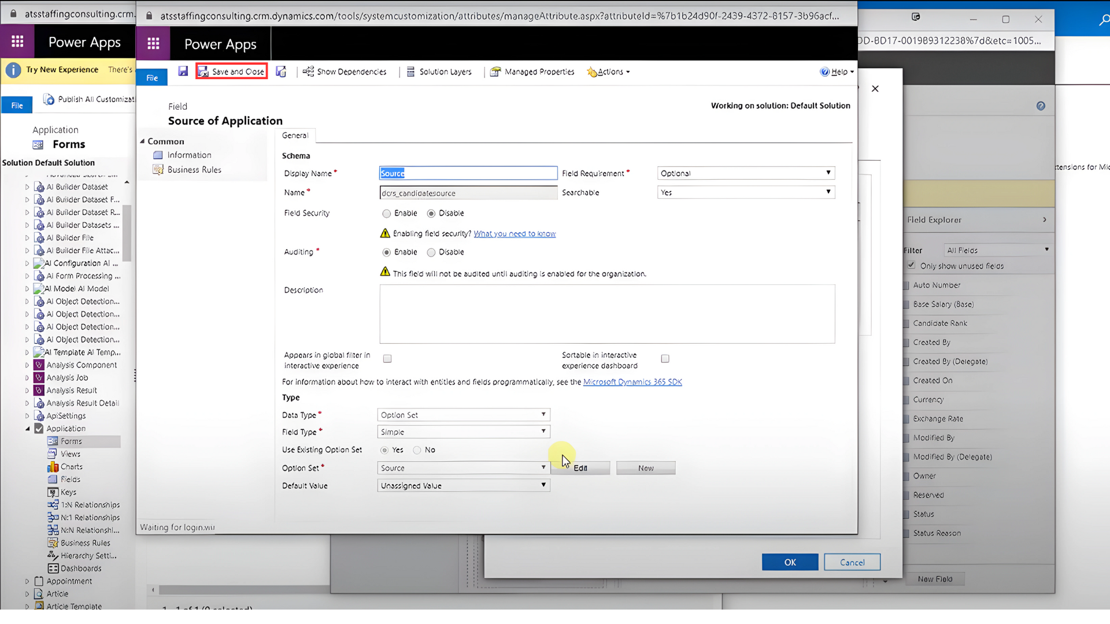
Task: Expand Field Explorer panel chevron
Action: pyautogui.click(x=1045, y=220)
